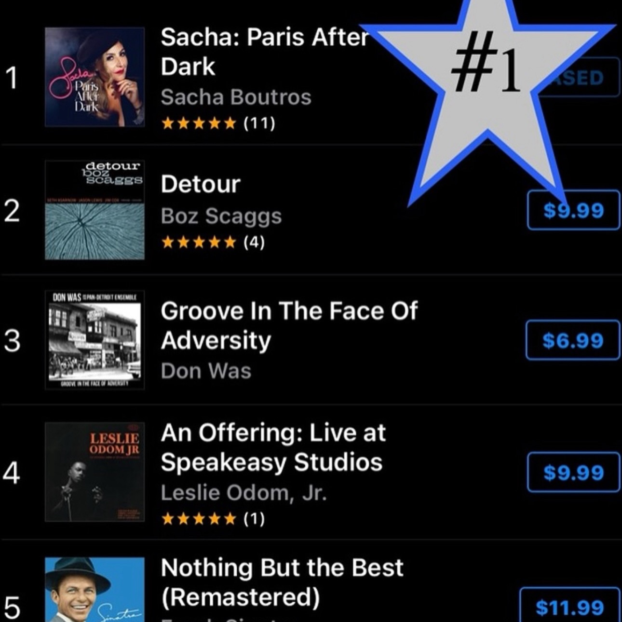This screenshot has width=622, height=622.
Task: Open the Sacha Paris After Dark album cover
Action: point(95,77)
